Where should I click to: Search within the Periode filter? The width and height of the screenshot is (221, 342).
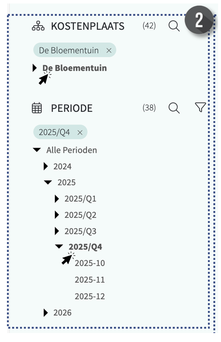(174, 108)
